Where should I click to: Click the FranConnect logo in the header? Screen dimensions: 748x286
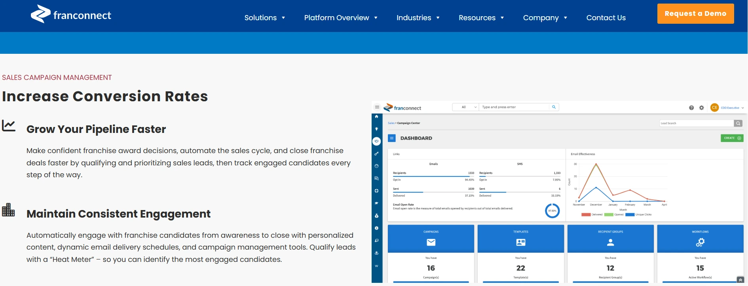pos(71,14)
